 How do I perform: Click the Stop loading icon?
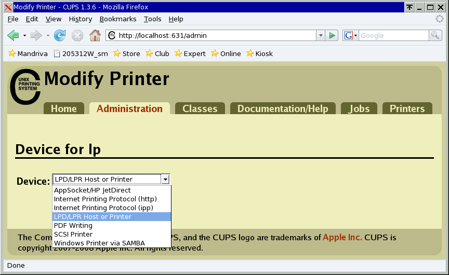coord(77,36)
